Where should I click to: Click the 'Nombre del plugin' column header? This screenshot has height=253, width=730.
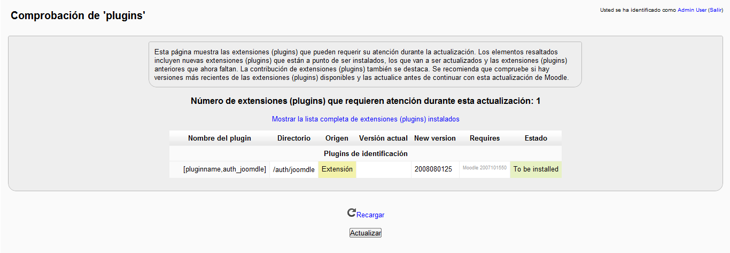pyautogui.click(x=219, y=138)
